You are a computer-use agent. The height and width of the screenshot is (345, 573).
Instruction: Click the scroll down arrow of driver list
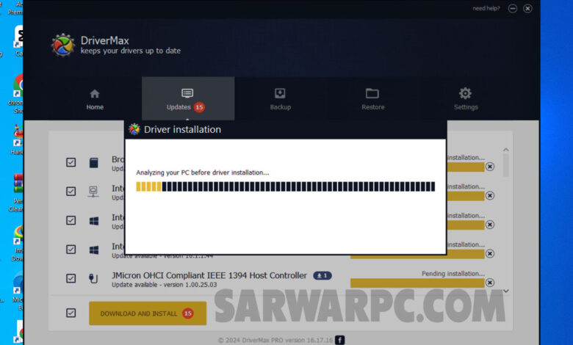tap(505, 291)
